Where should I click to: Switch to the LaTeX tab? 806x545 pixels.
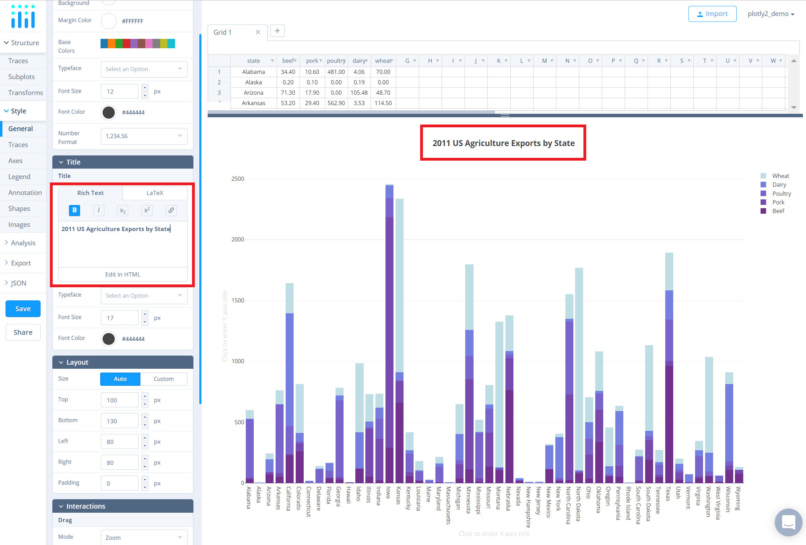[x=155, y=193]
